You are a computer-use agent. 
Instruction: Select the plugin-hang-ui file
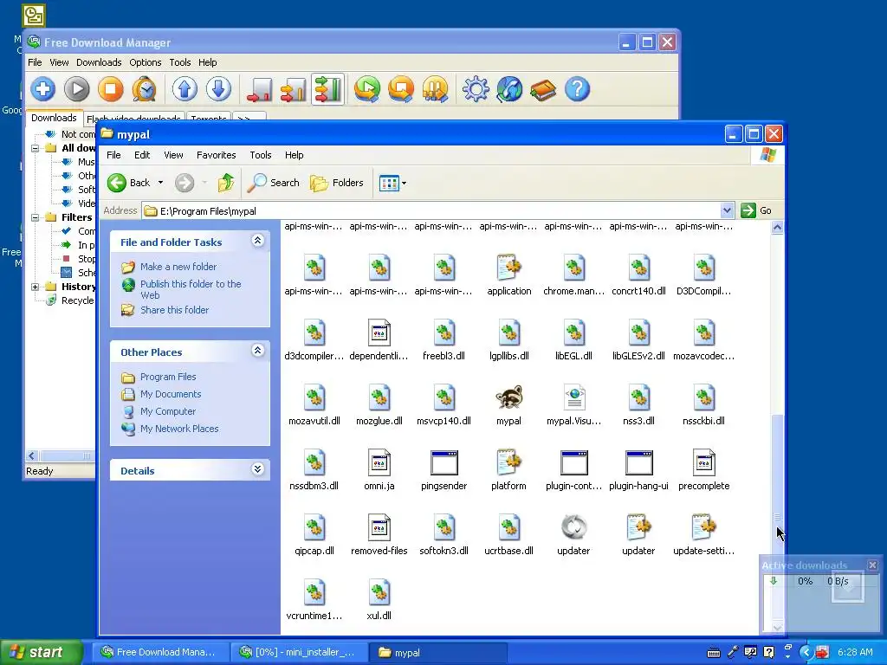(x=638, y=470)
